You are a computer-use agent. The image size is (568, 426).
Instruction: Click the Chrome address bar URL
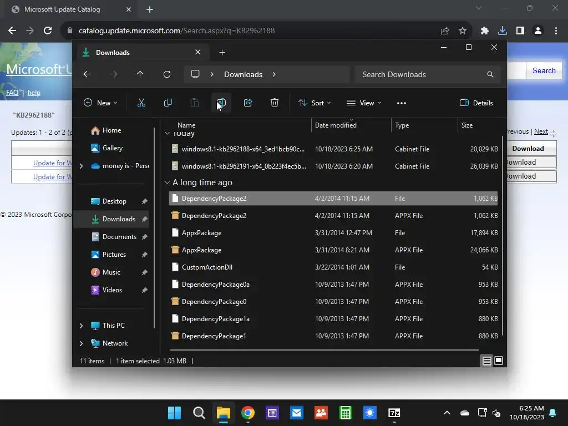coord(176,31)
